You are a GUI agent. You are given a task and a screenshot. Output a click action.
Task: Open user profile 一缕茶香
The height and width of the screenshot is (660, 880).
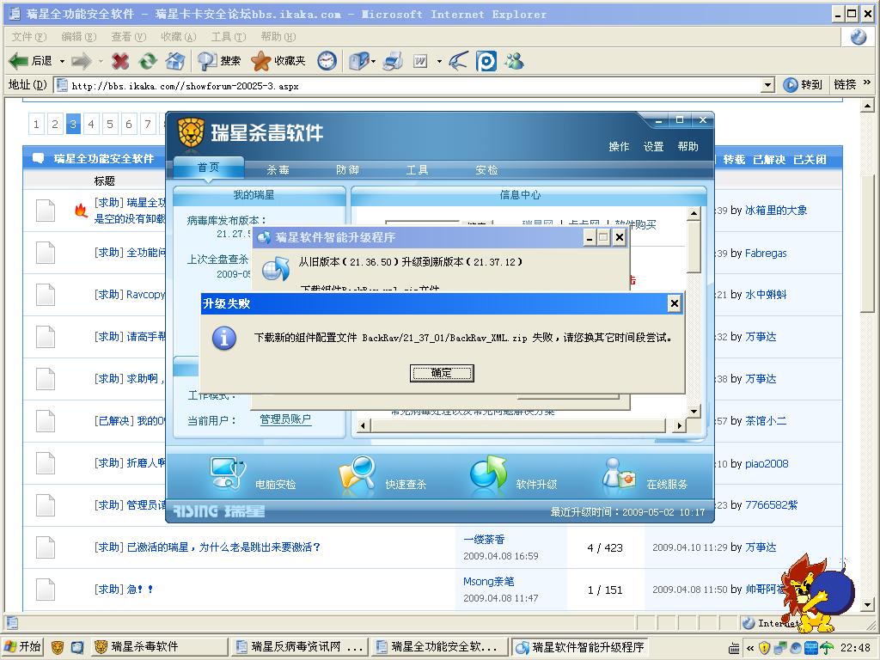point(484,540)
